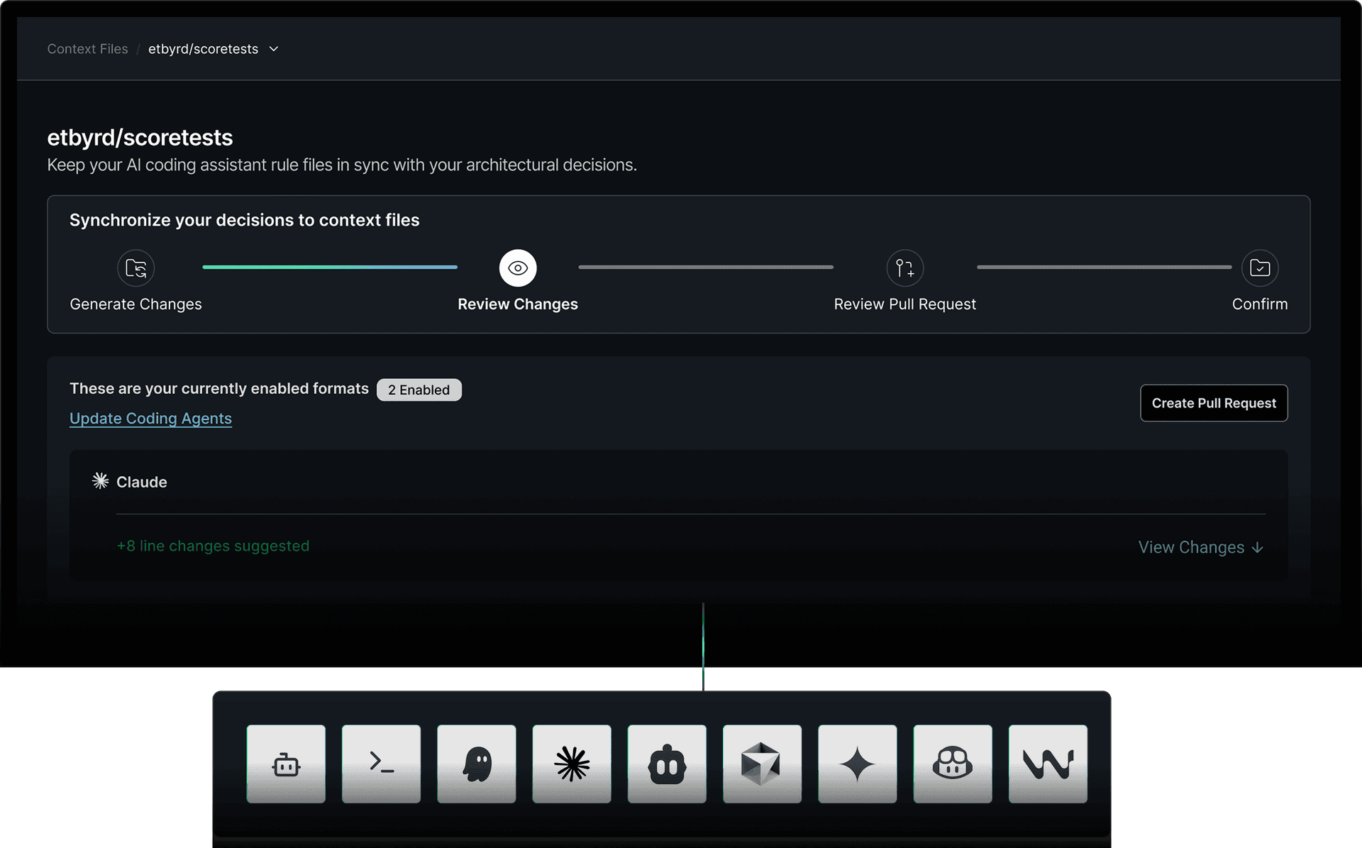Screen dimensions: 1362x848
Task: Expand View Changes for Claude
Action: coord(1200,547)
